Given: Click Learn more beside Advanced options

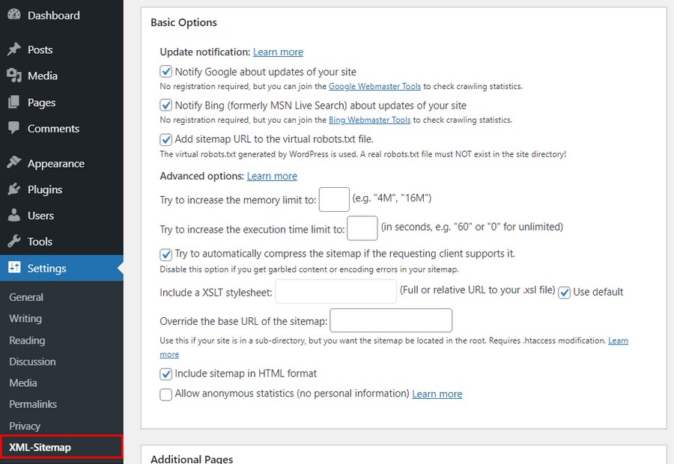Looking at the screenshot, I should pos(272,176).
